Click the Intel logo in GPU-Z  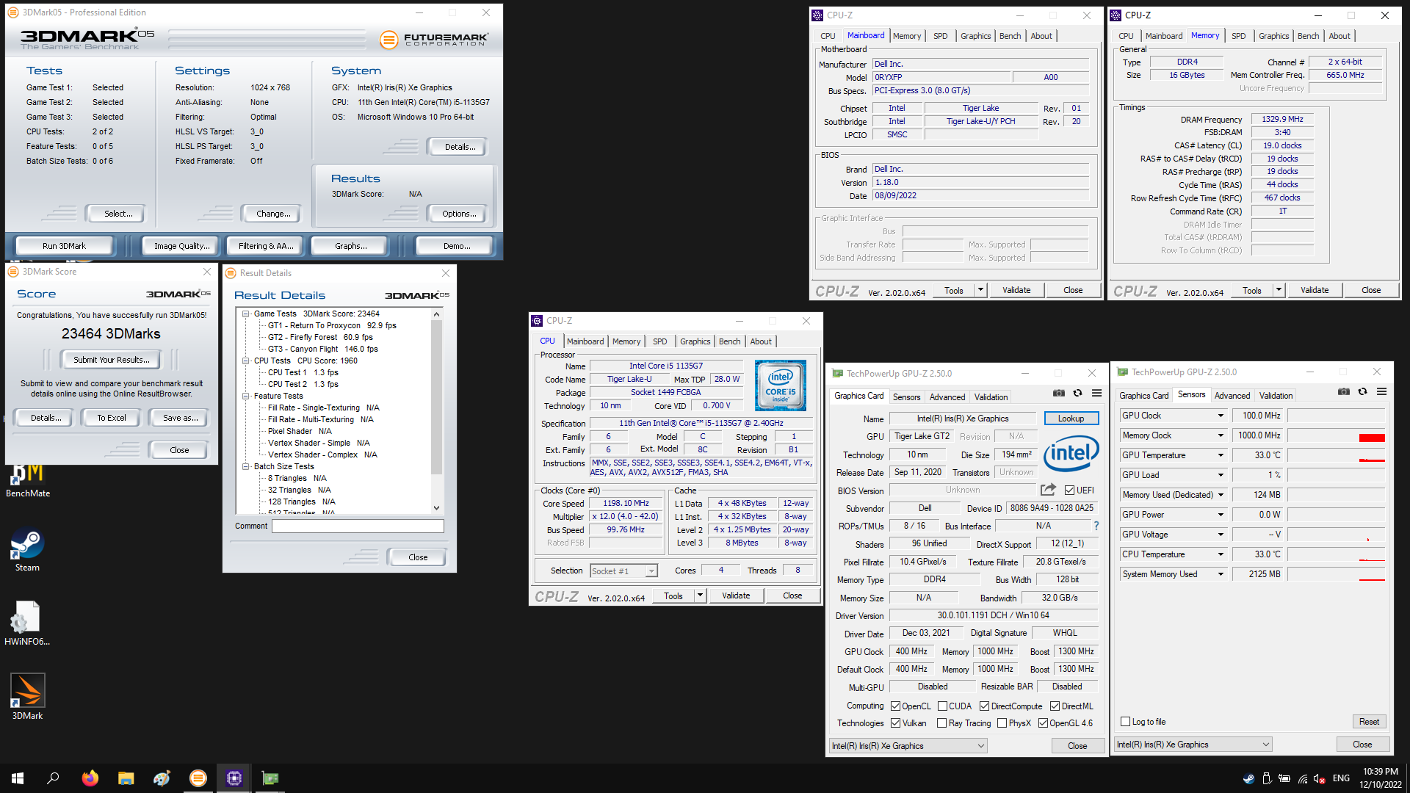(1071, 453)
